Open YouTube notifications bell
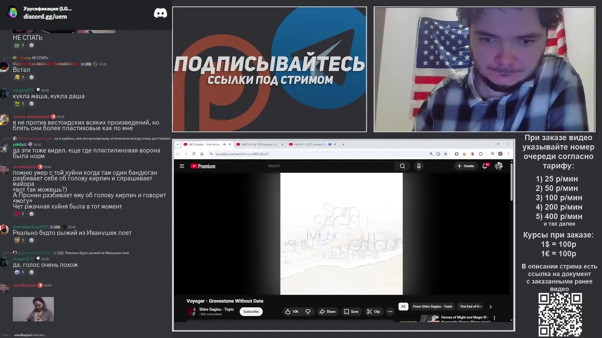This screenshot has height=338, width=602. tap(485, 166)
